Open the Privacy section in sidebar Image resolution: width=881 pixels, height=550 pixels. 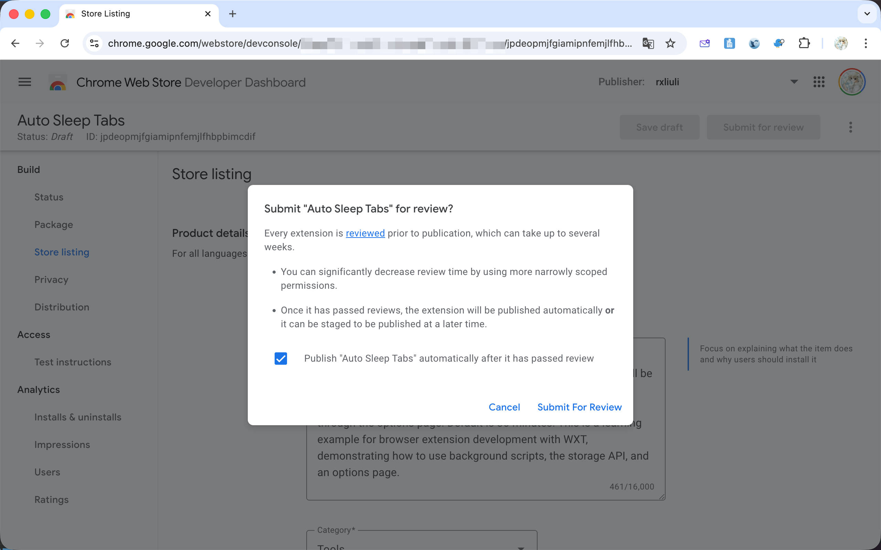click(51, 279)
